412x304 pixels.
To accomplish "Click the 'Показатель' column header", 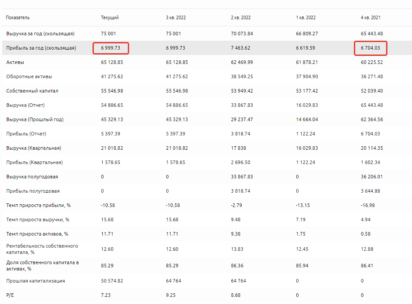I will point(18,17).
